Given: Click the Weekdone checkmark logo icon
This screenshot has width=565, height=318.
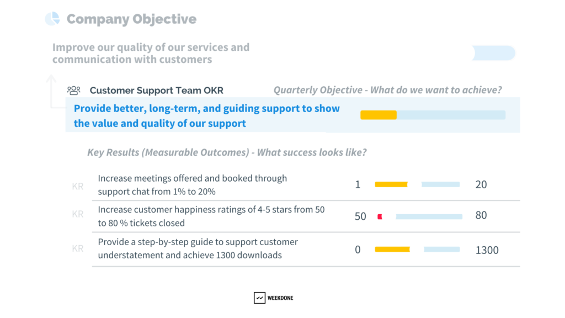Looking at the screenshot, I should coord(259,298).
